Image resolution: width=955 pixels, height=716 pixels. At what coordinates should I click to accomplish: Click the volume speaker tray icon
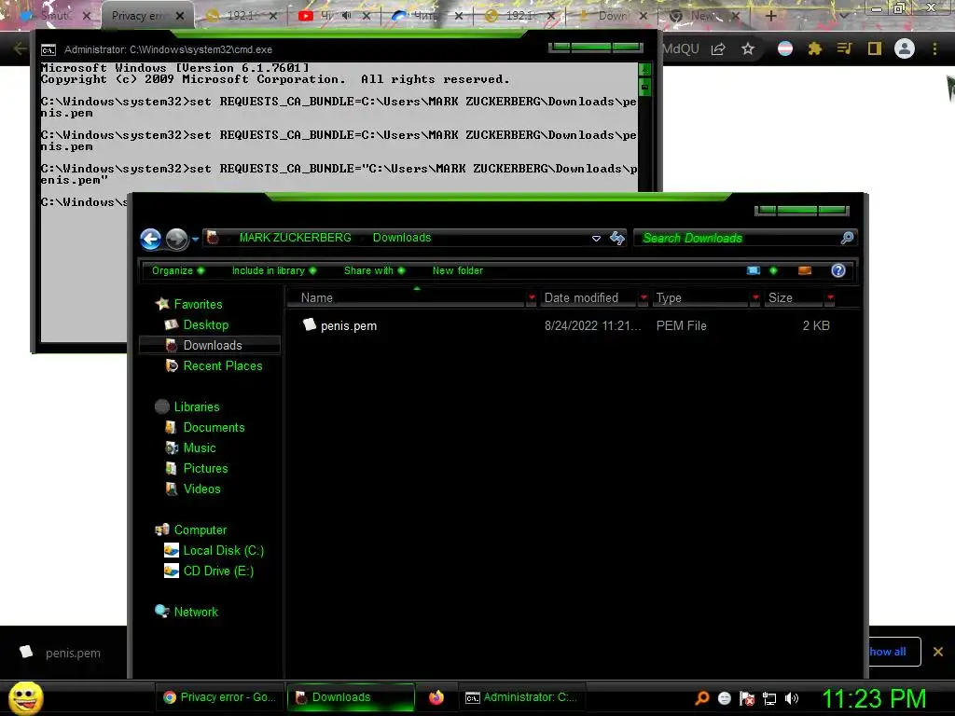pyautogui.click(x=791, y=698)
